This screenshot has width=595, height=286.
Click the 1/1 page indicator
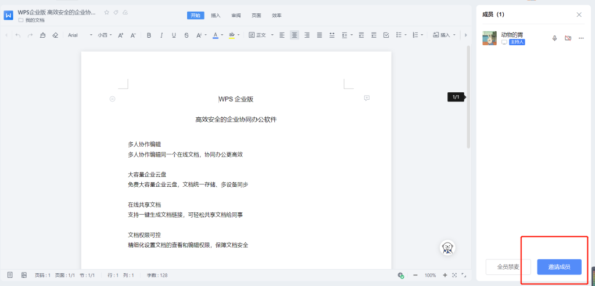click(x=456, y=97)
